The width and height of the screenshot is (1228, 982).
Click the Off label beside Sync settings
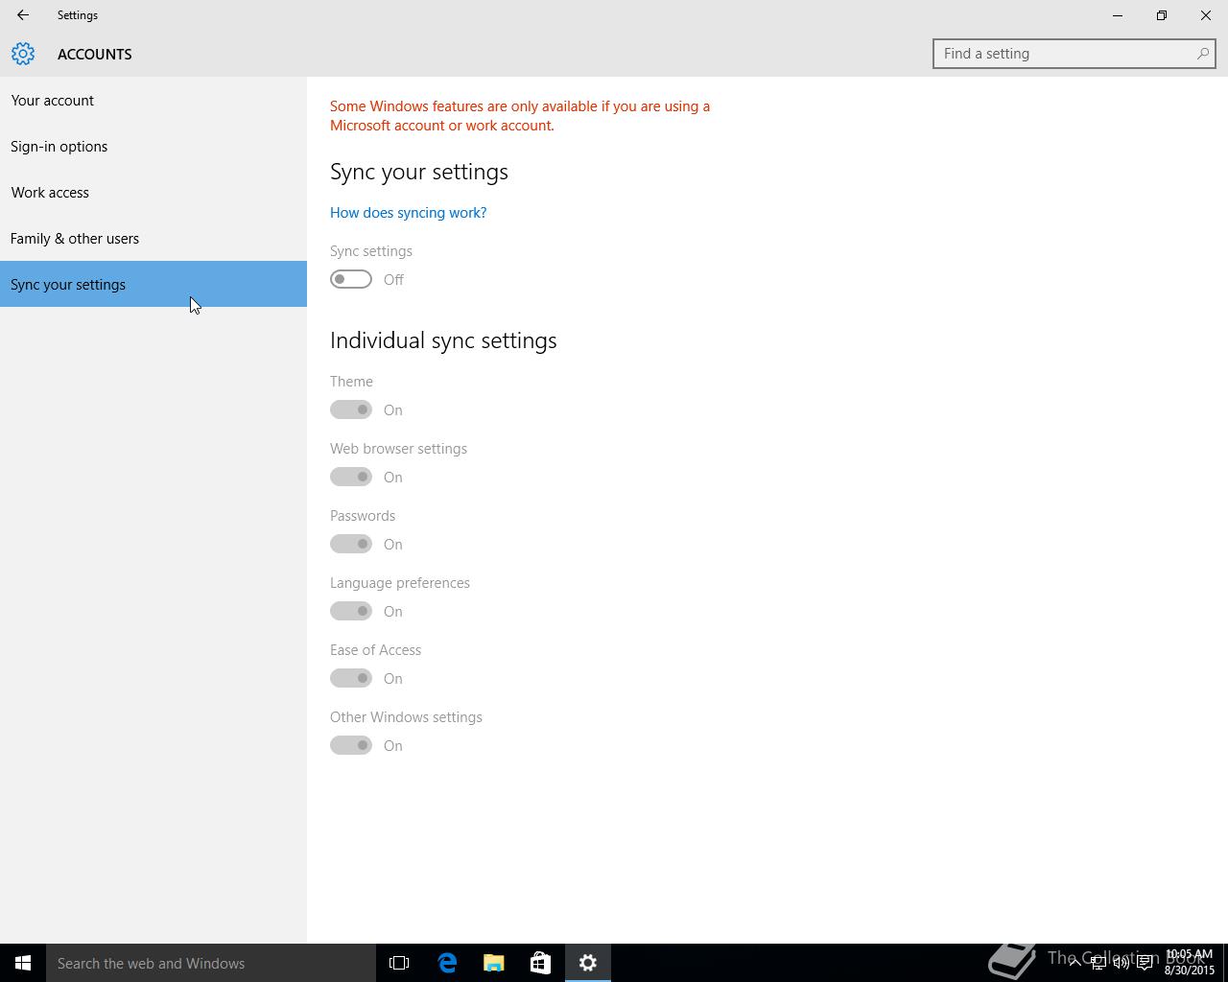[393, 279]
